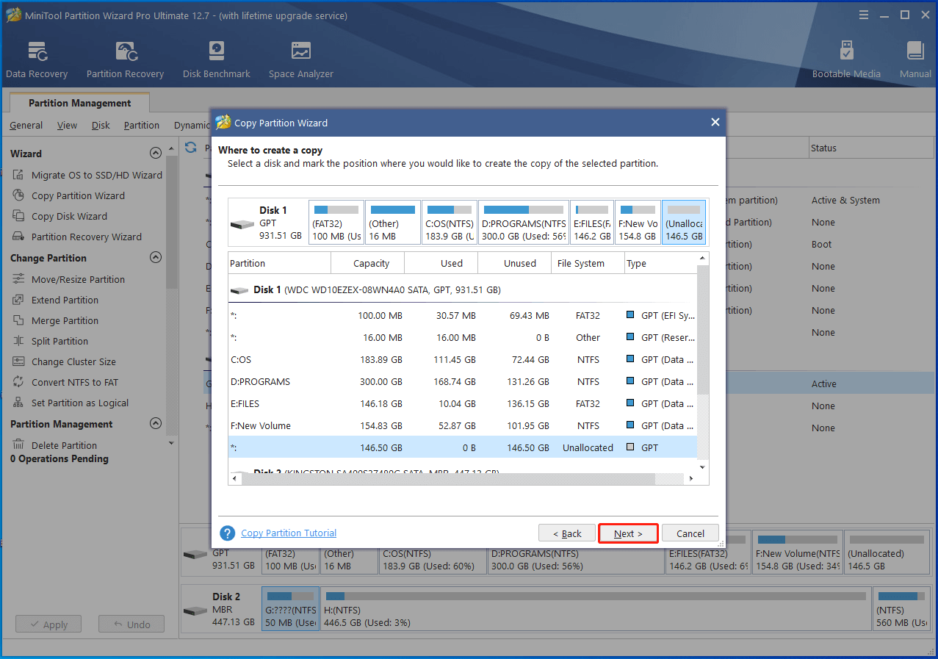
Task: Select the 146.50 GB Unallocated row
Action: (463, 447)
